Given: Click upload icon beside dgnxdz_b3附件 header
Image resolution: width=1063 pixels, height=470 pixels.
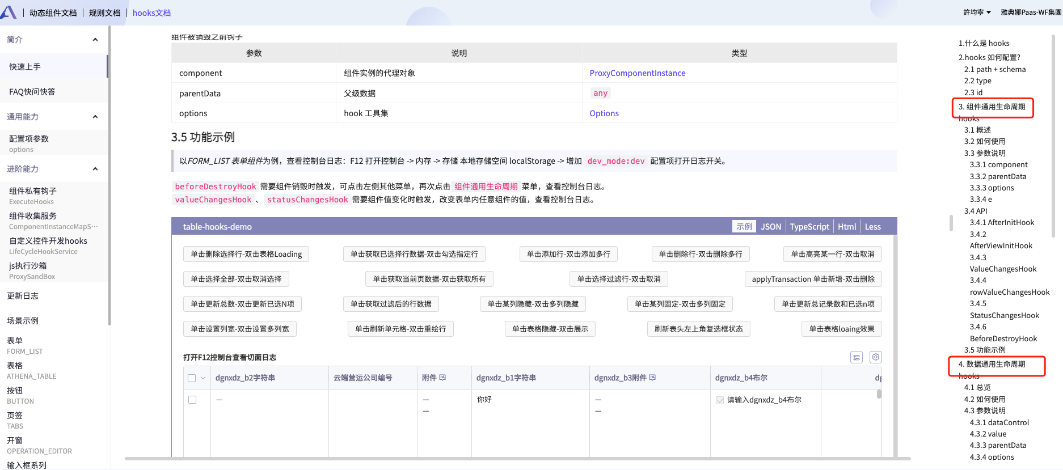Looking at the screenshot, I should [x=652, y=378].
